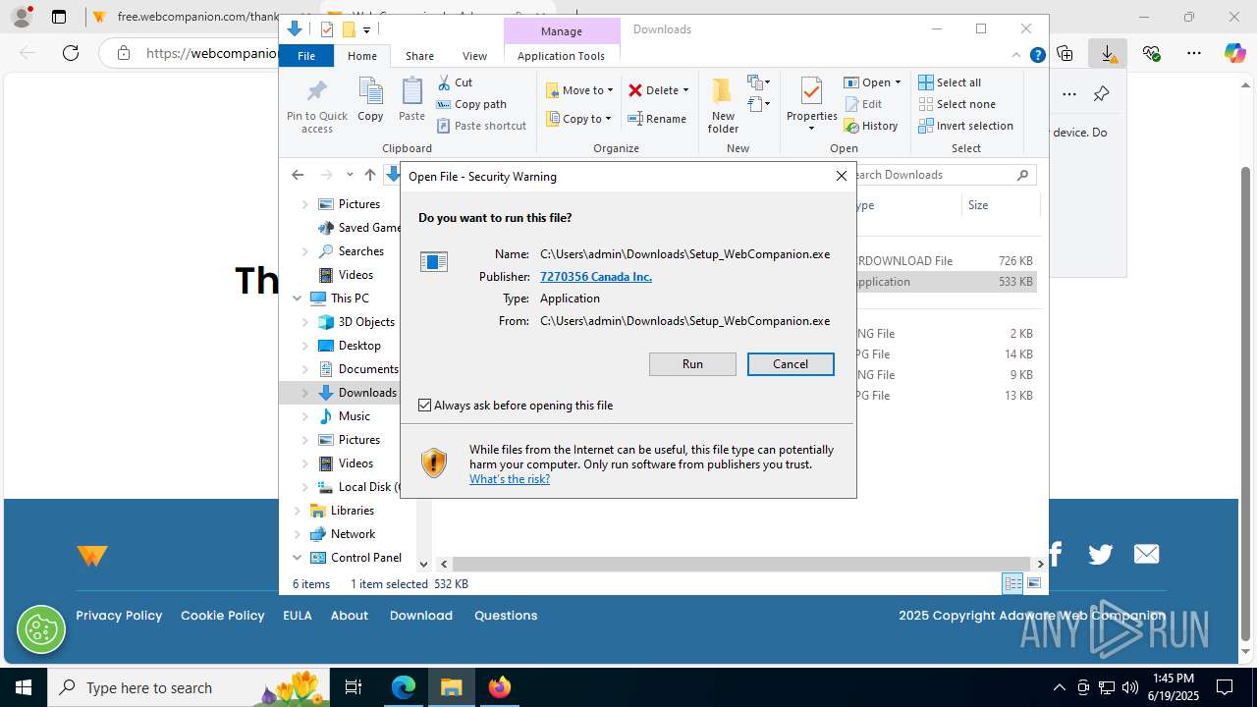This screenshot has height=707, width=1257.
Task: Switch to the Share ribbon tab
Action: (419, 56)
